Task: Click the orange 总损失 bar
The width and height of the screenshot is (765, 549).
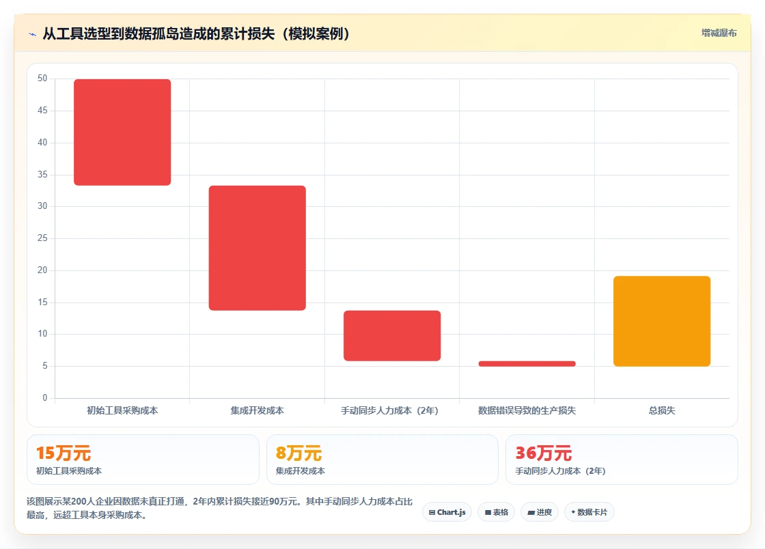Action: (x=662, y=321)
